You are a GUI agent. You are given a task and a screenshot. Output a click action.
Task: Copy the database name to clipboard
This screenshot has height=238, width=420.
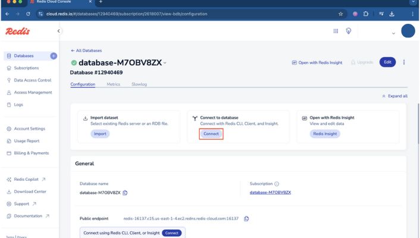pos(126,193)
